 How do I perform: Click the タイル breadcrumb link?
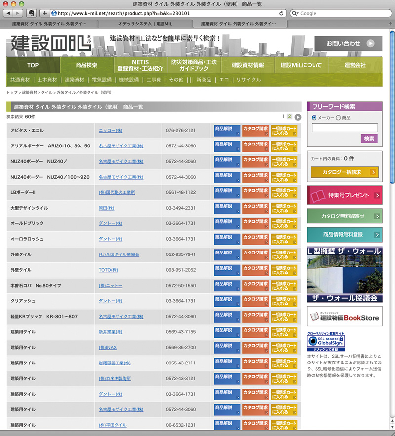point(47,92)
